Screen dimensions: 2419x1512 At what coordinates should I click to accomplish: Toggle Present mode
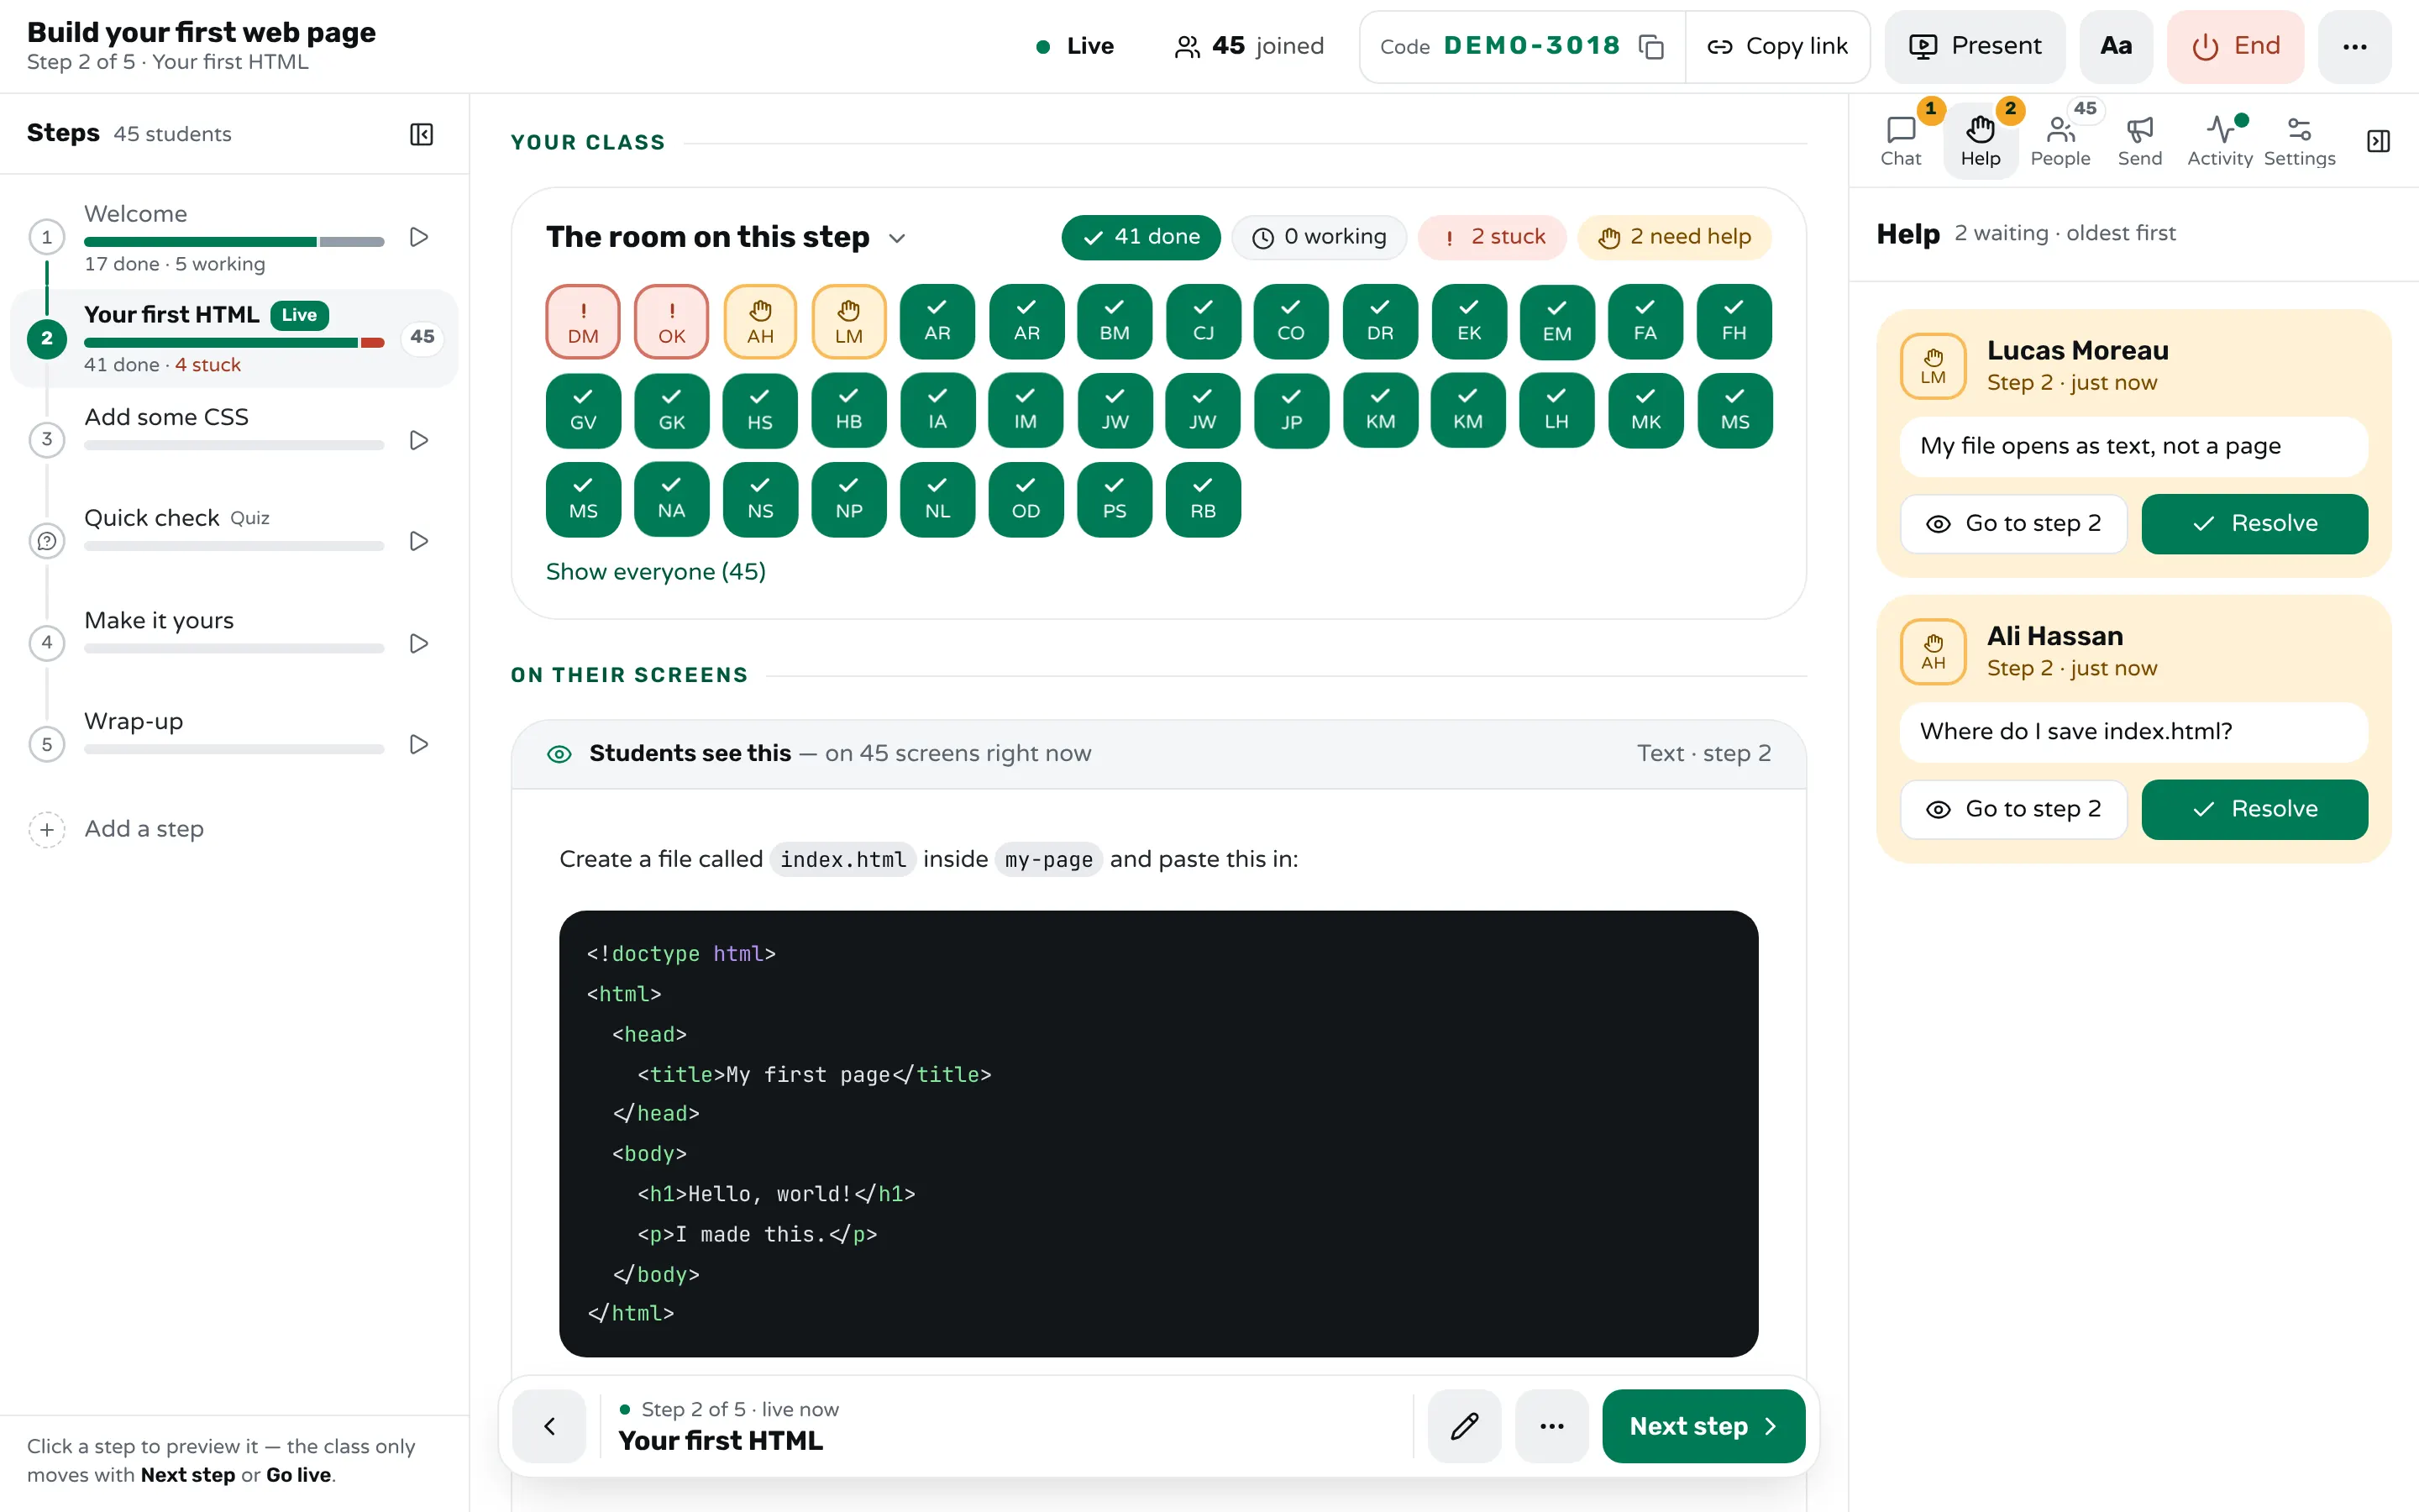[1974, 47]
